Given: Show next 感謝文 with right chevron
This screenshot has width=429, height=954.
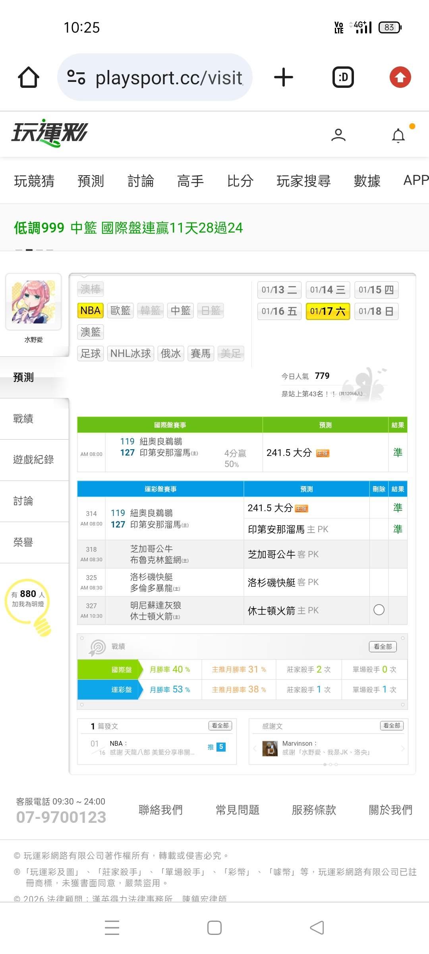Looking at the screenshot, I should tap(403, 748).
